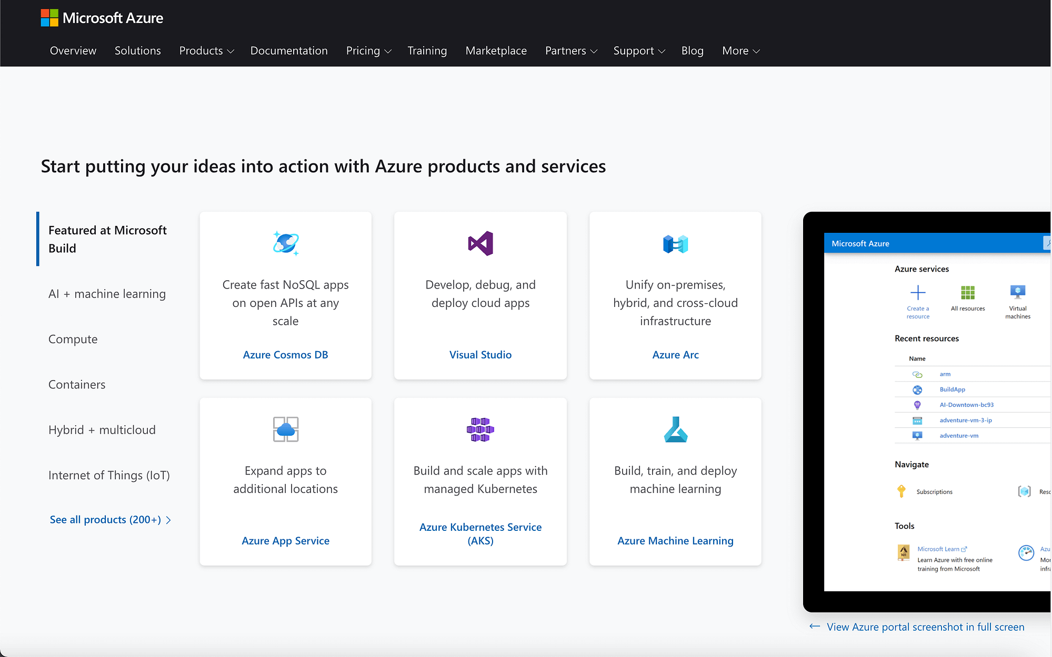This screenshot has width=1052, height=657.
Task: Click the Microsoft Azure header title
Action: click(x=113, y=18)
